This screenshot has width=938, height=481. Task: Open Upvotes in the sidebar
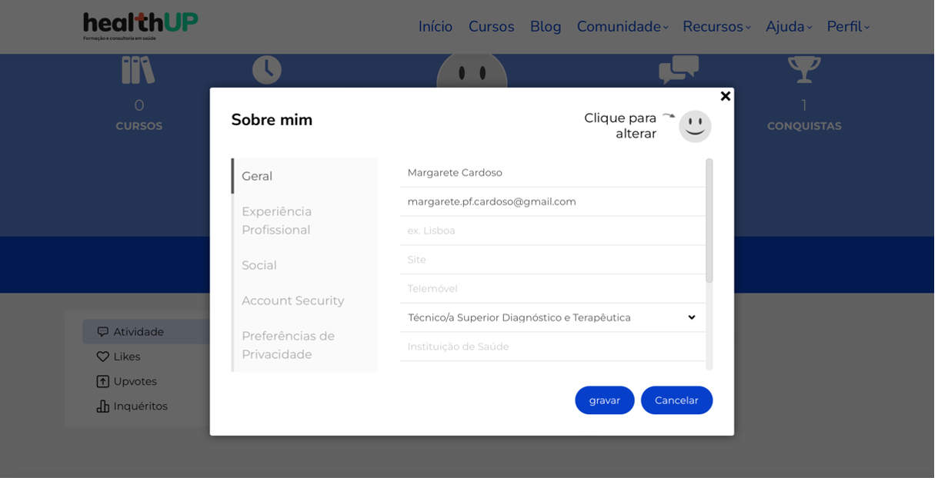point(135,383)
